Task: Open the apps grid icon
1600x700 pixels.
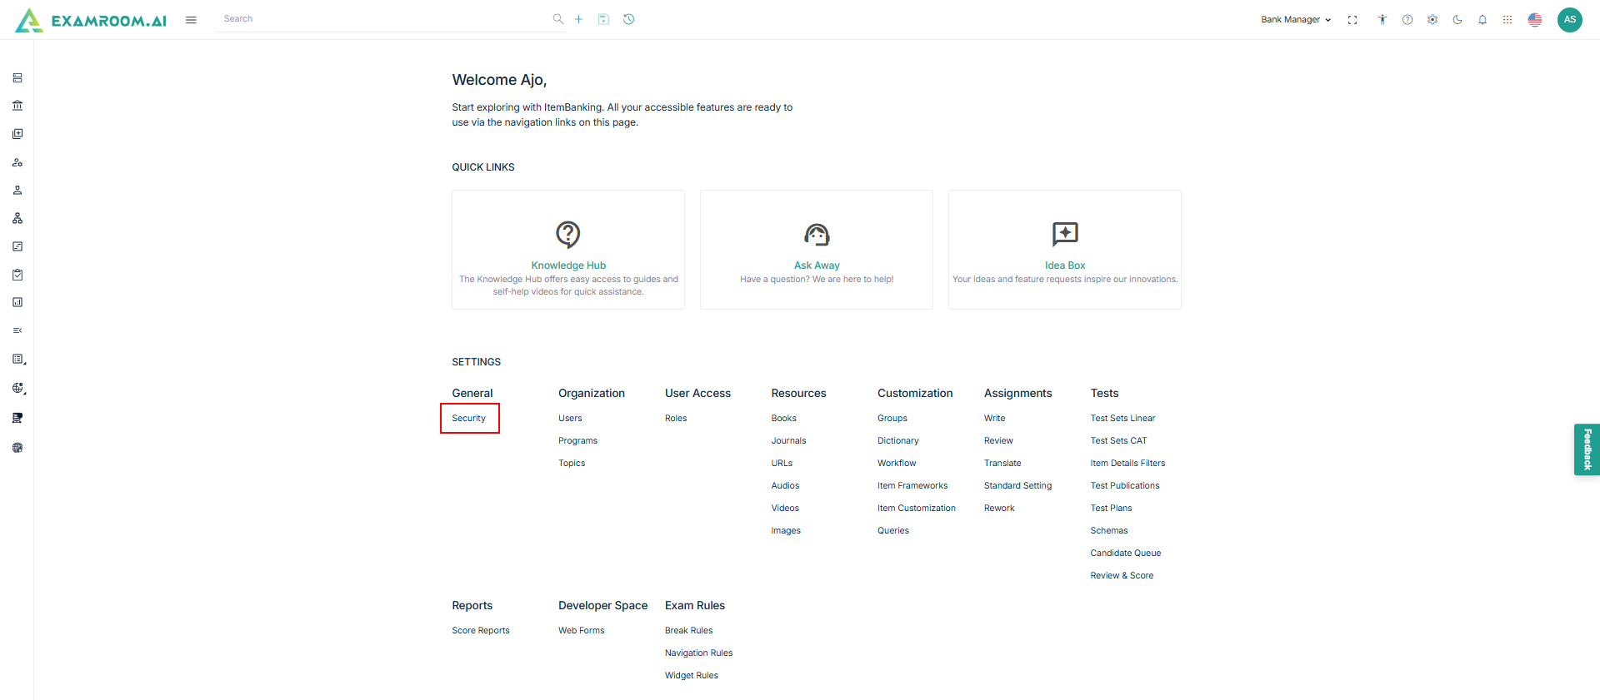Action: 1507,20
